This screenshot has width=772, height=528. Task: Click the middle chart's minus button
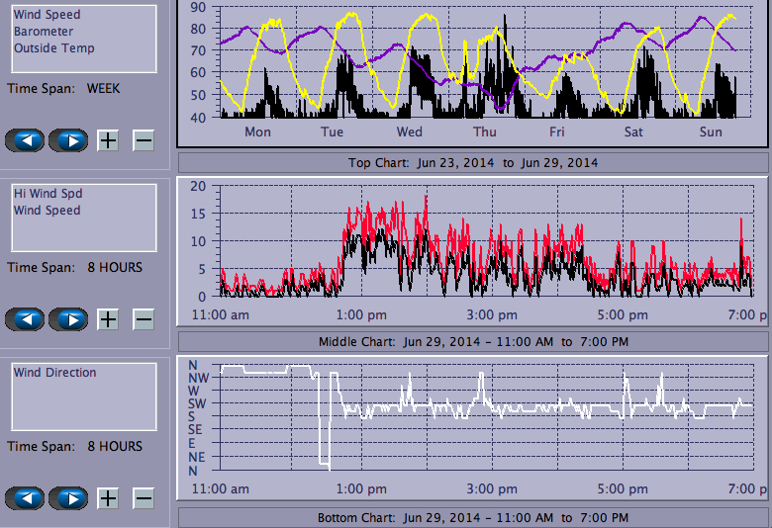tap(144, 319)
